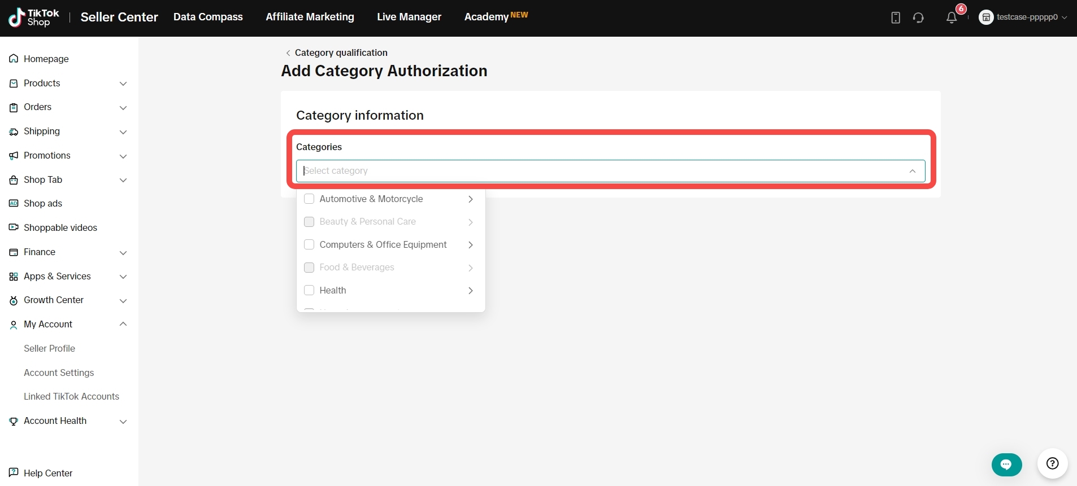Click the TikTok Shop logo
The image size is (1077, 486).
tap(34, 17)
